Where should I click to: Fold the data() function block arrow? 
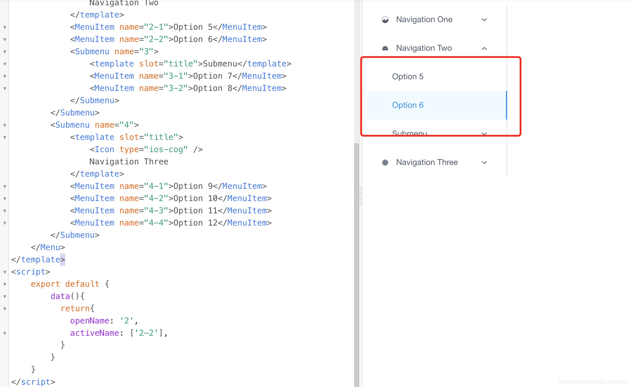click(x=5, y=297)
